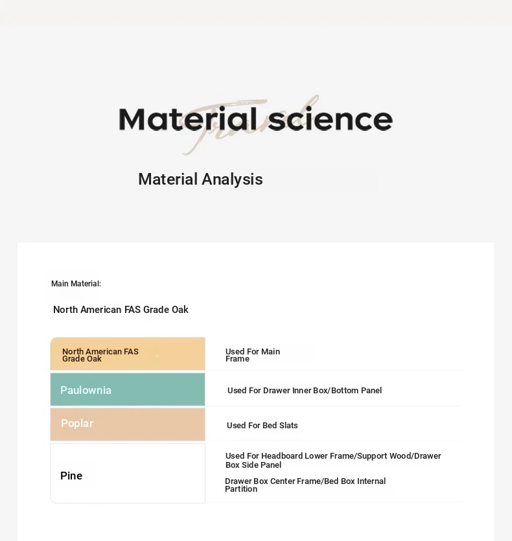Click the Material science heading
This screenshot has width=512, height=541.
(x=255, y=119)
